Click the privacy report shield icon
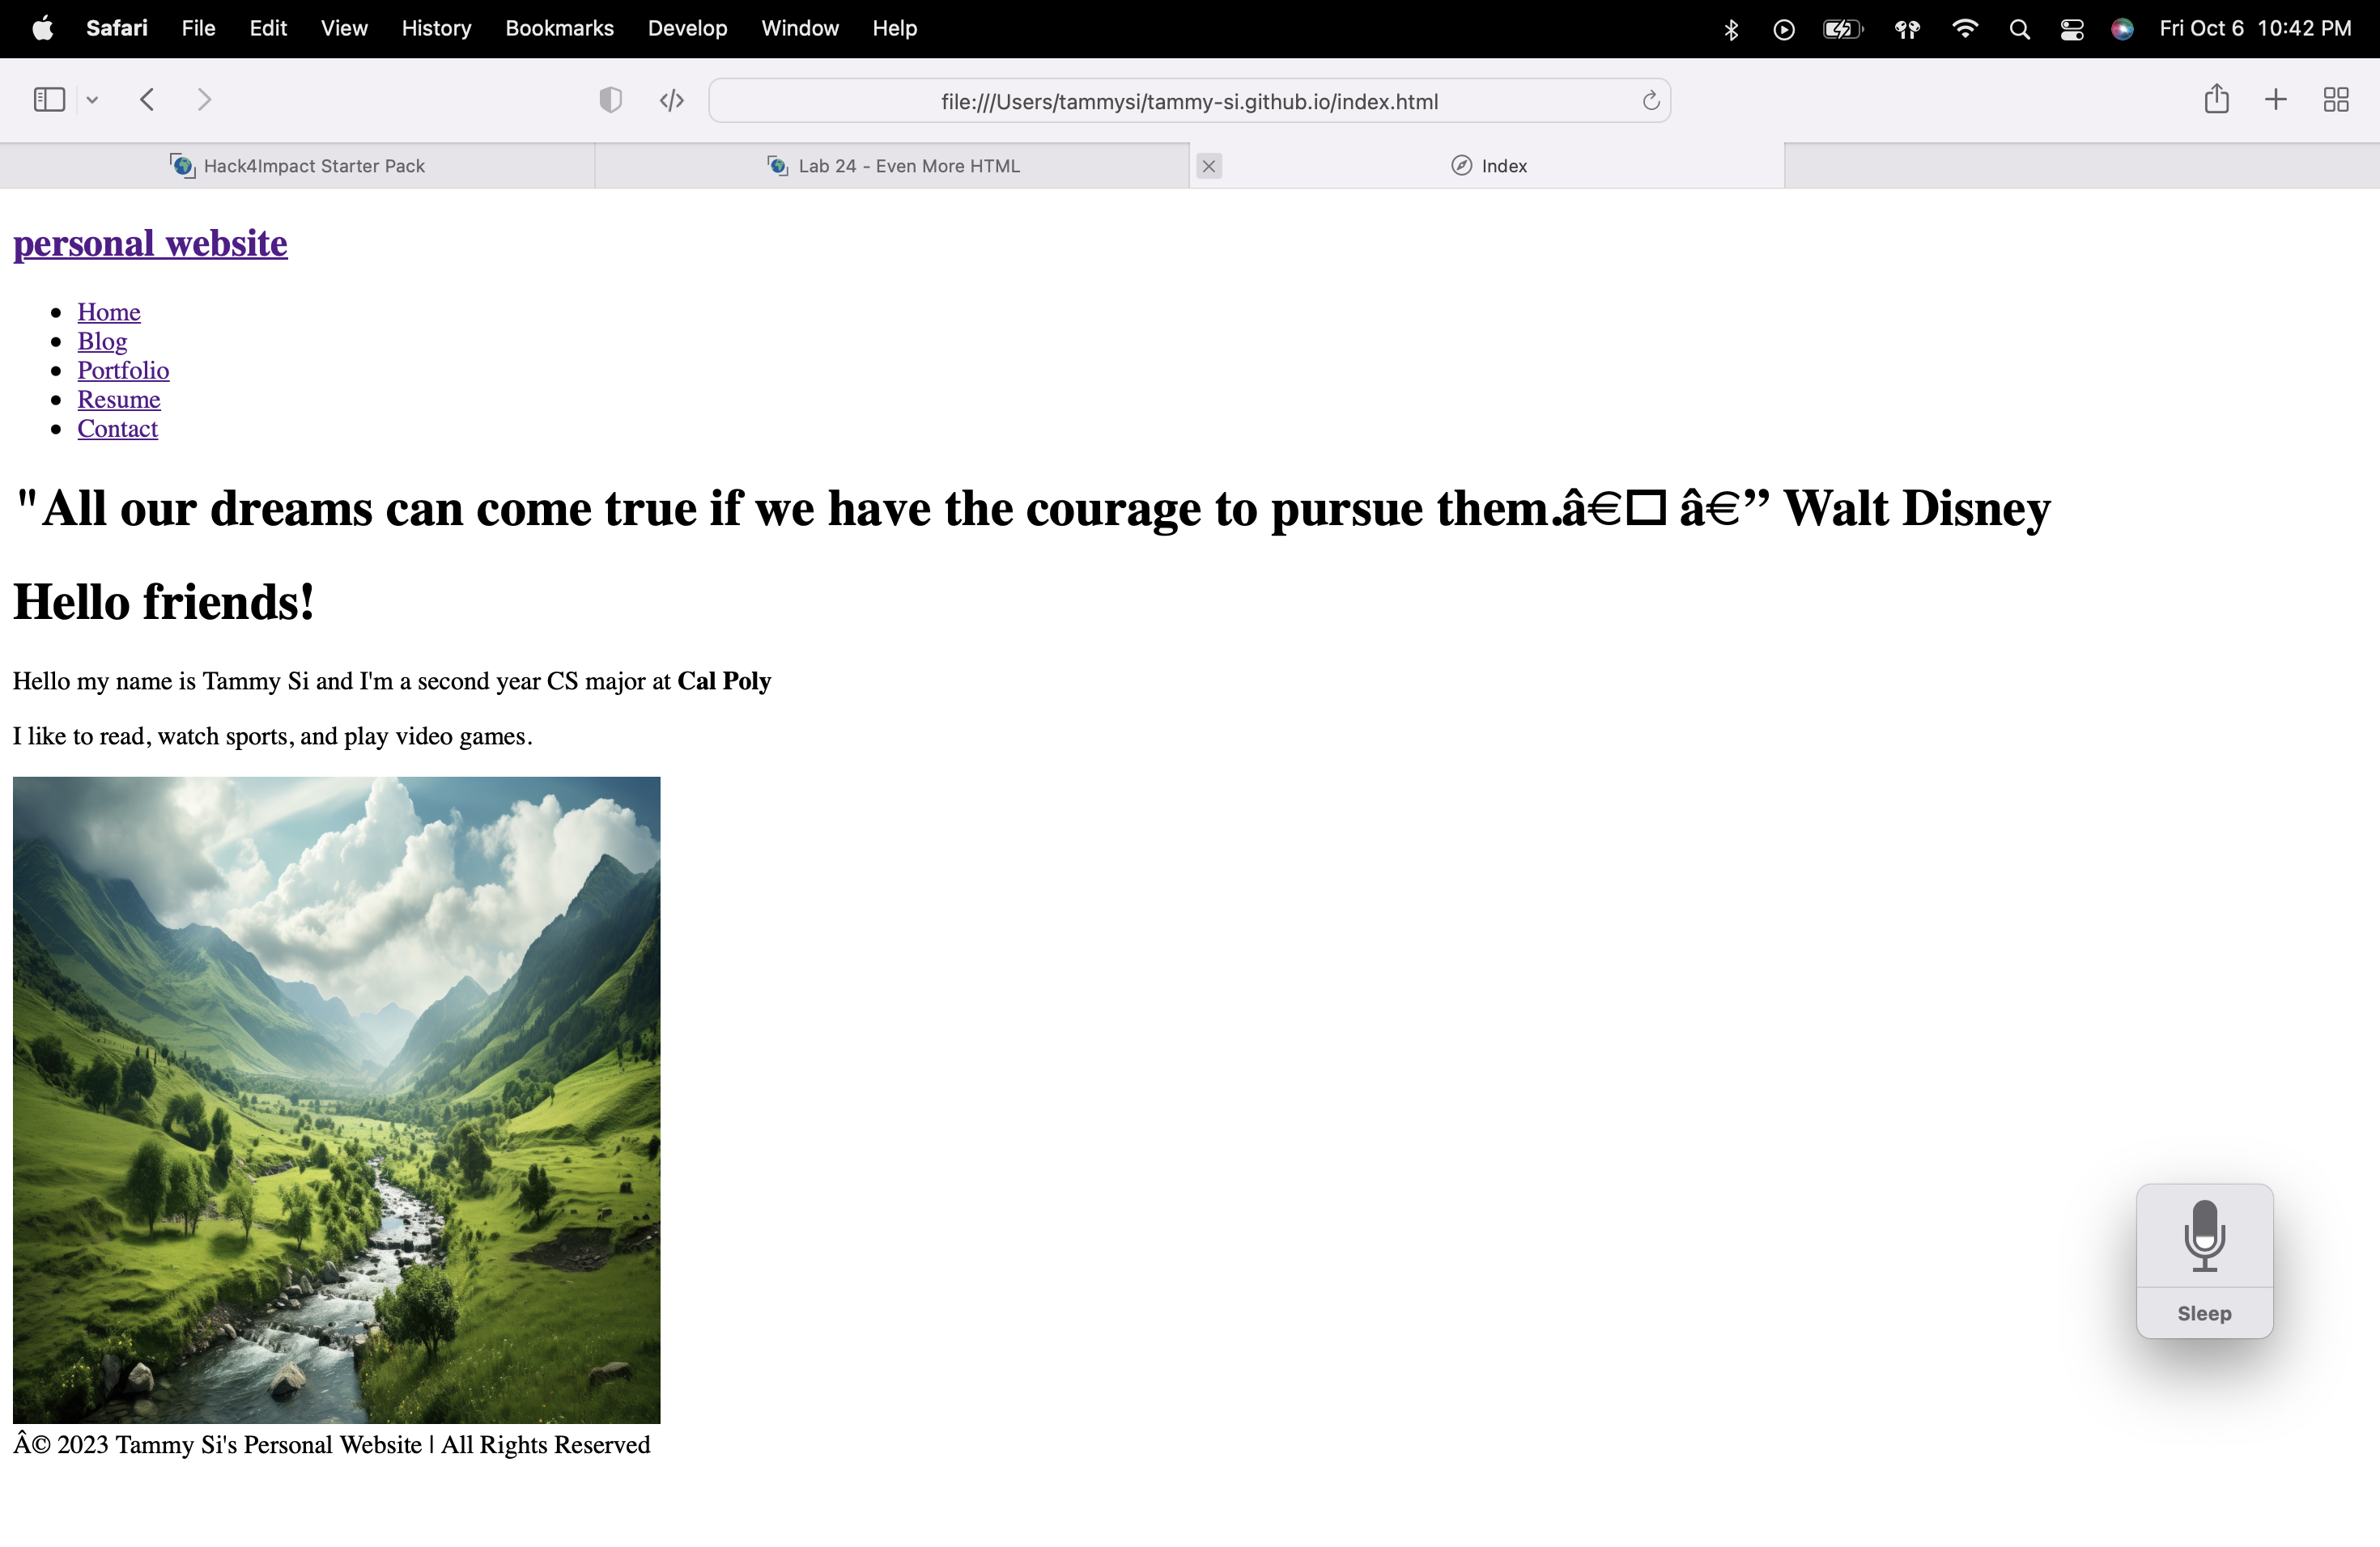This screenshot has width=2380, height=1547. pyautogui.click(x=610, y=99)
